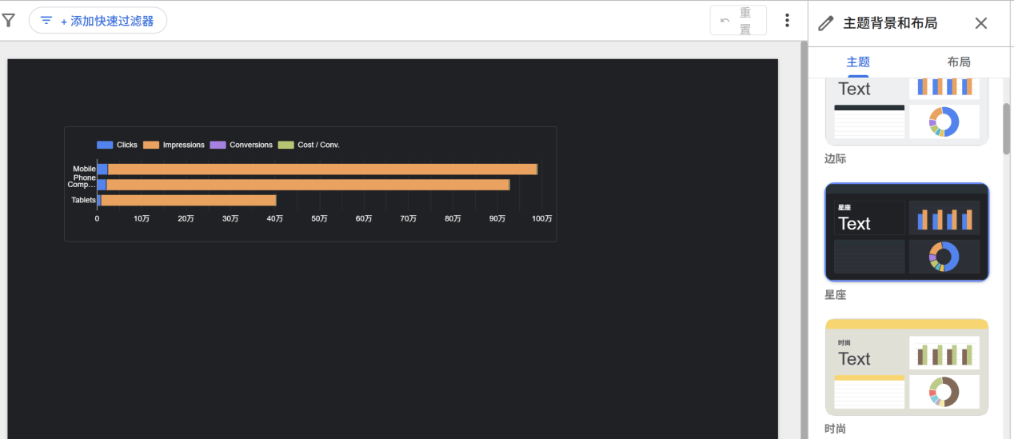
Task: Click the green Cost / Conv. legend swatch
Action: tap(285, 145)
